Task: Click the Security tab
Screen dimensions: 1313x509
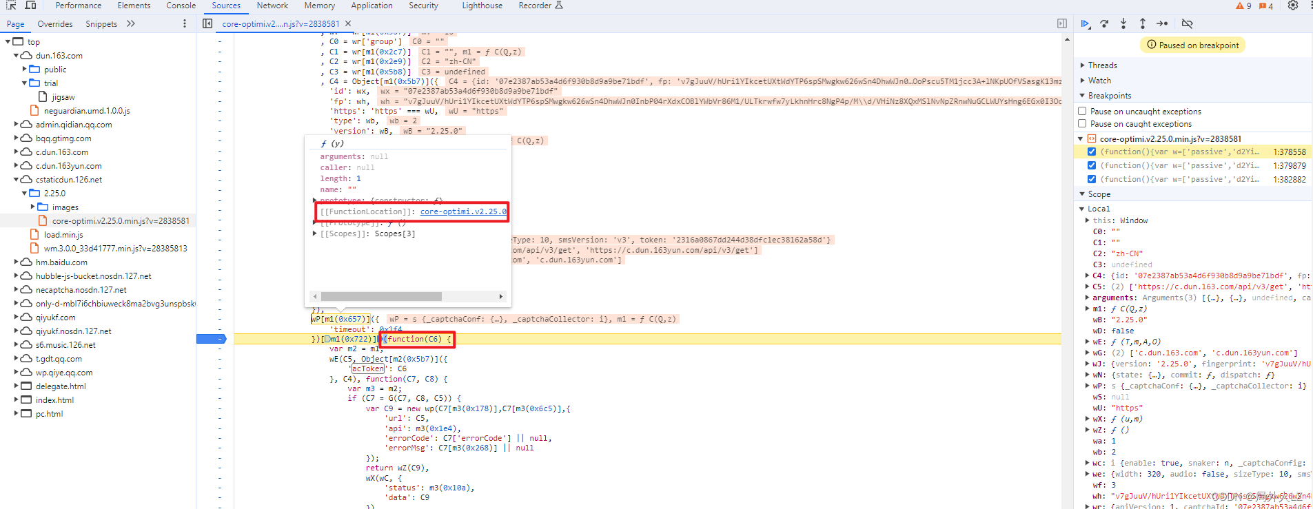Action: click(423, 6)
